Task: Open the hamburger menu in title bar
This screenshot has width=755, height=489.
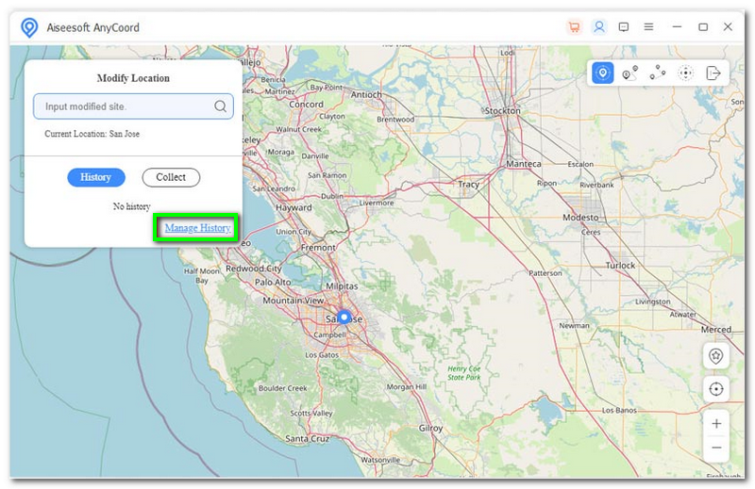Action: coord(649,27)
